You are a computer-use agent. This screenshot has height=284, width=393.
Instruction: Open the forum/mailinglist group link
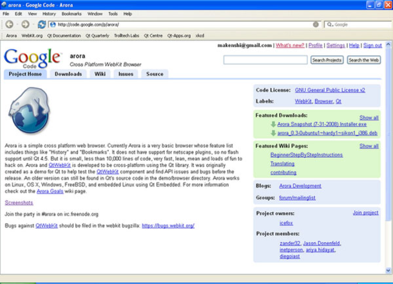pyautogui.click(x=297, y=198)
